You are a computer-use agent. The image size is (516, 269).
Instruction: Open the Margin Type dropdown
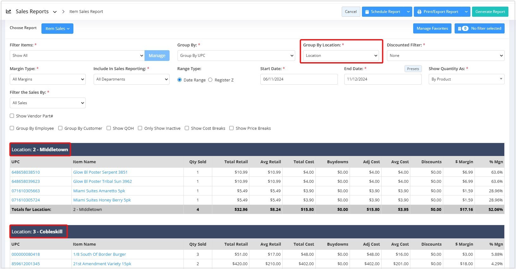(48, 79)
